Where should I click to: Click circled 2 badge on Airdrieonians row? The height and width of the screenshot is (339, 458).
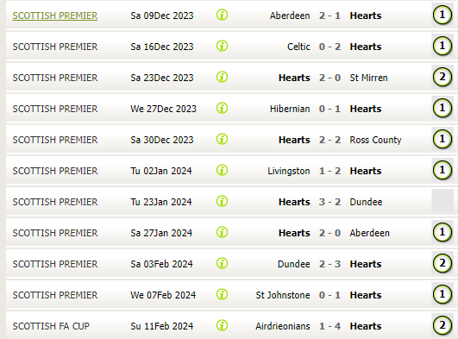point(442,325)
